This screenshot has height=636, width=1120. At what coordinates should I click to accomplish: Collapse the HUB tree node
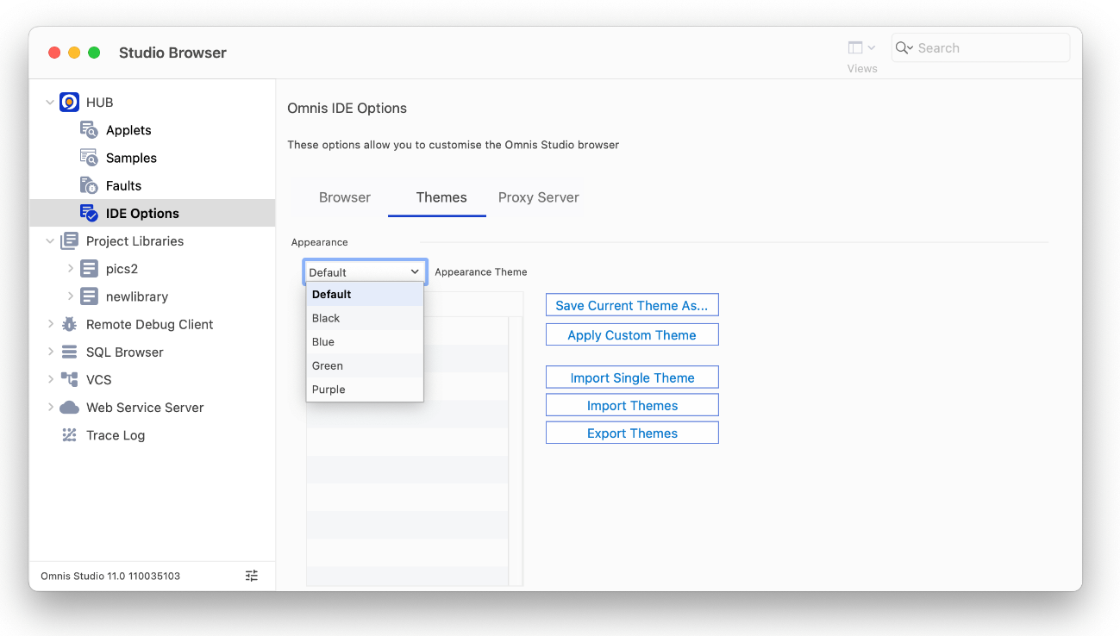point(50,103)
